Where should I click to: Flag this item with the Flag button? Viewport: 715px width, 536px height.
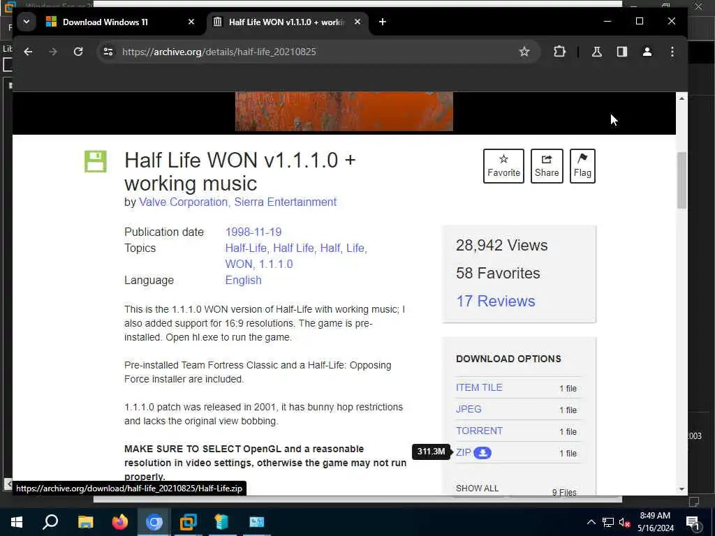coord(582,166)
